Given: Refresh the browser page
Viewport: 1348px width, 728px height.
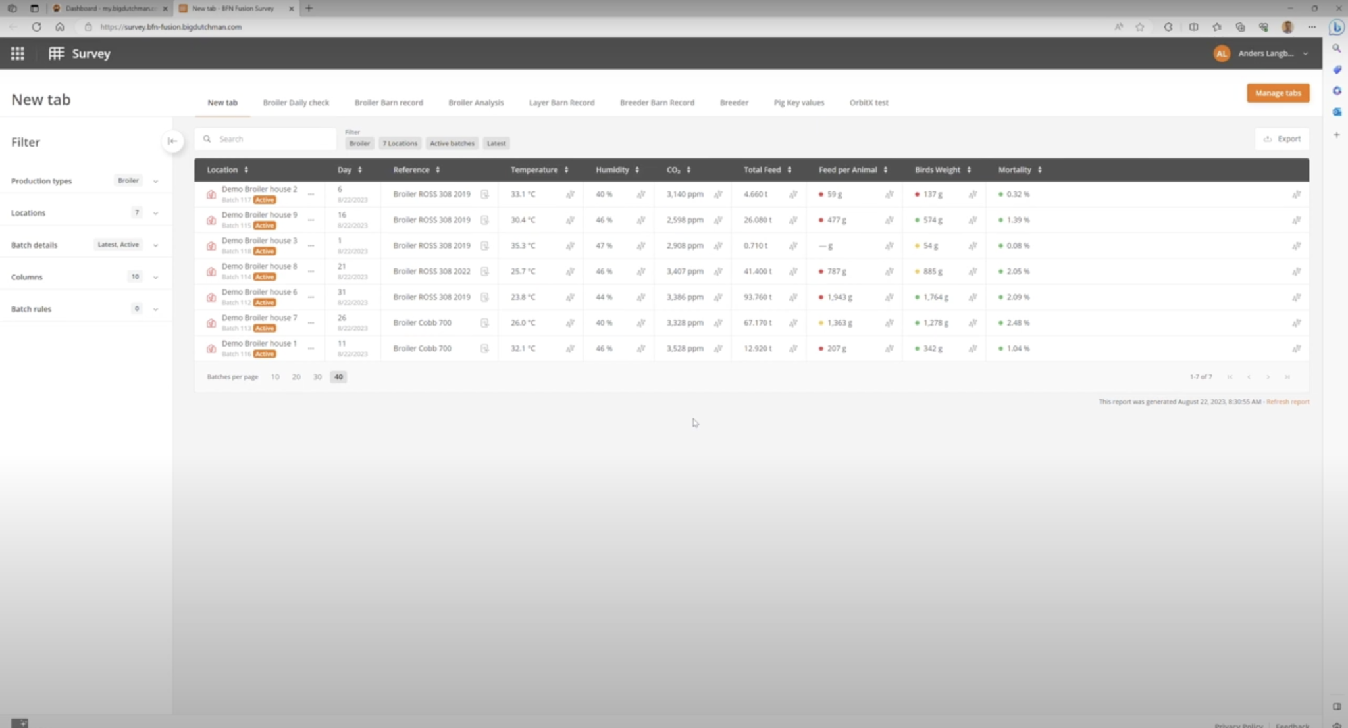Looking at the screenshot, I should tap(36, 27).
